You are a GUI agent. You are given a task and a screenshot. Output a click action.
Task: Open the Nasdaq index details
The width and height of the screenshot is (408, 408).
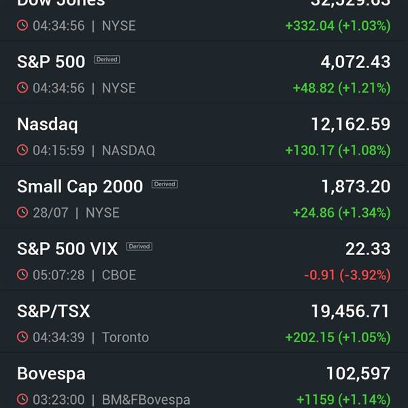[x=48, y=124]
